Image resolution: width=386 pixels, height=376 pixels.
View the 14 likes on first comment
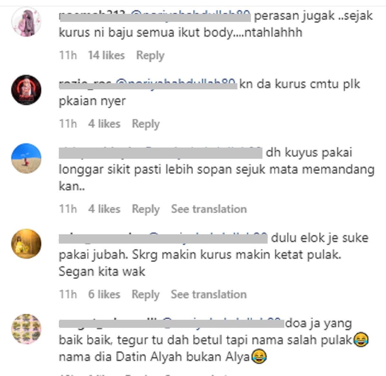[x=106, y=55]
